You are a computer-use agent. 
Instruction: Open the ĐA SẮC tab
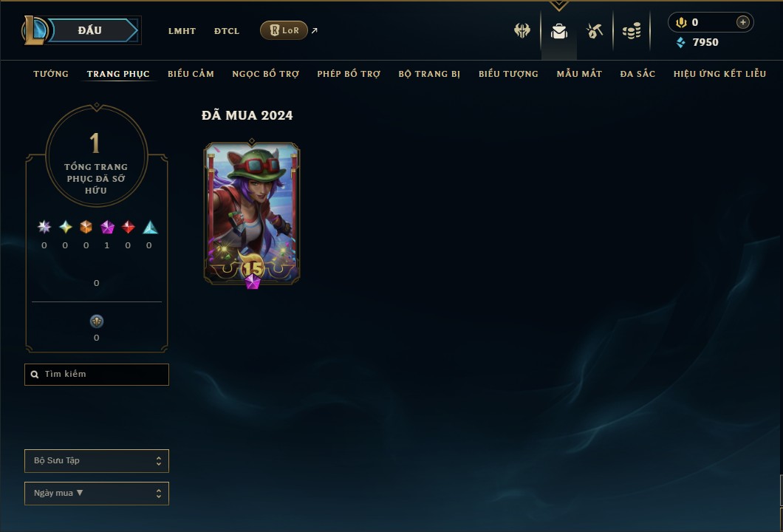[637, 74]
